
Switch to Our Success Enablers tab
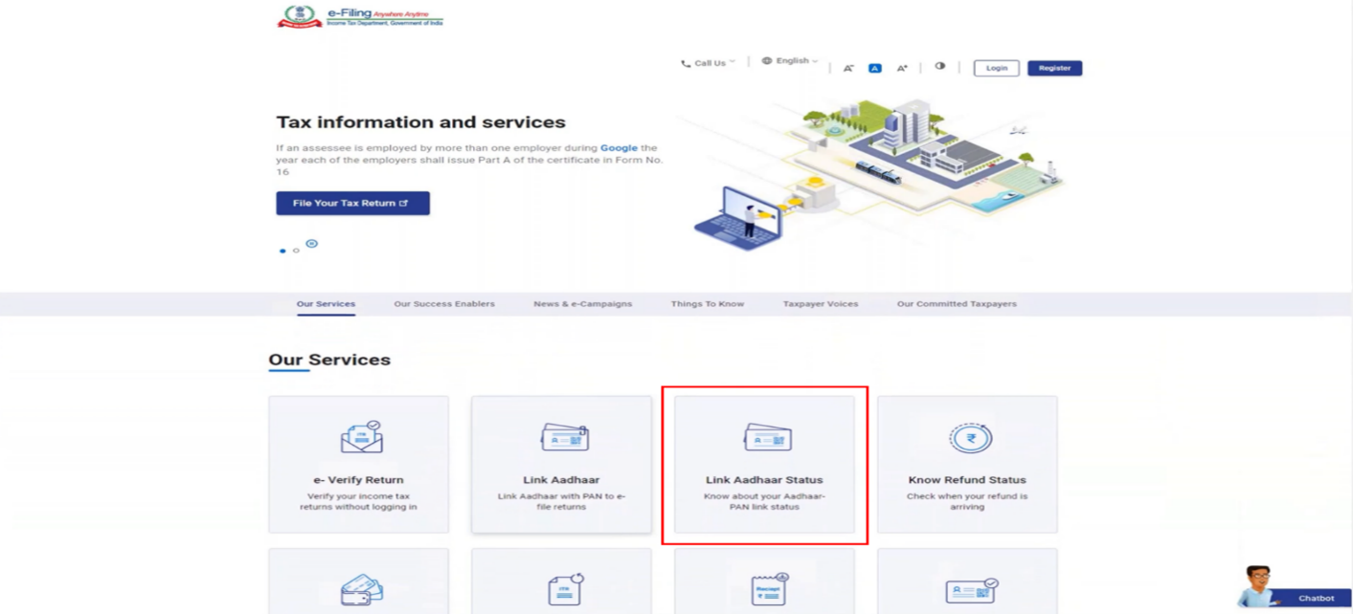click(444, 304)
